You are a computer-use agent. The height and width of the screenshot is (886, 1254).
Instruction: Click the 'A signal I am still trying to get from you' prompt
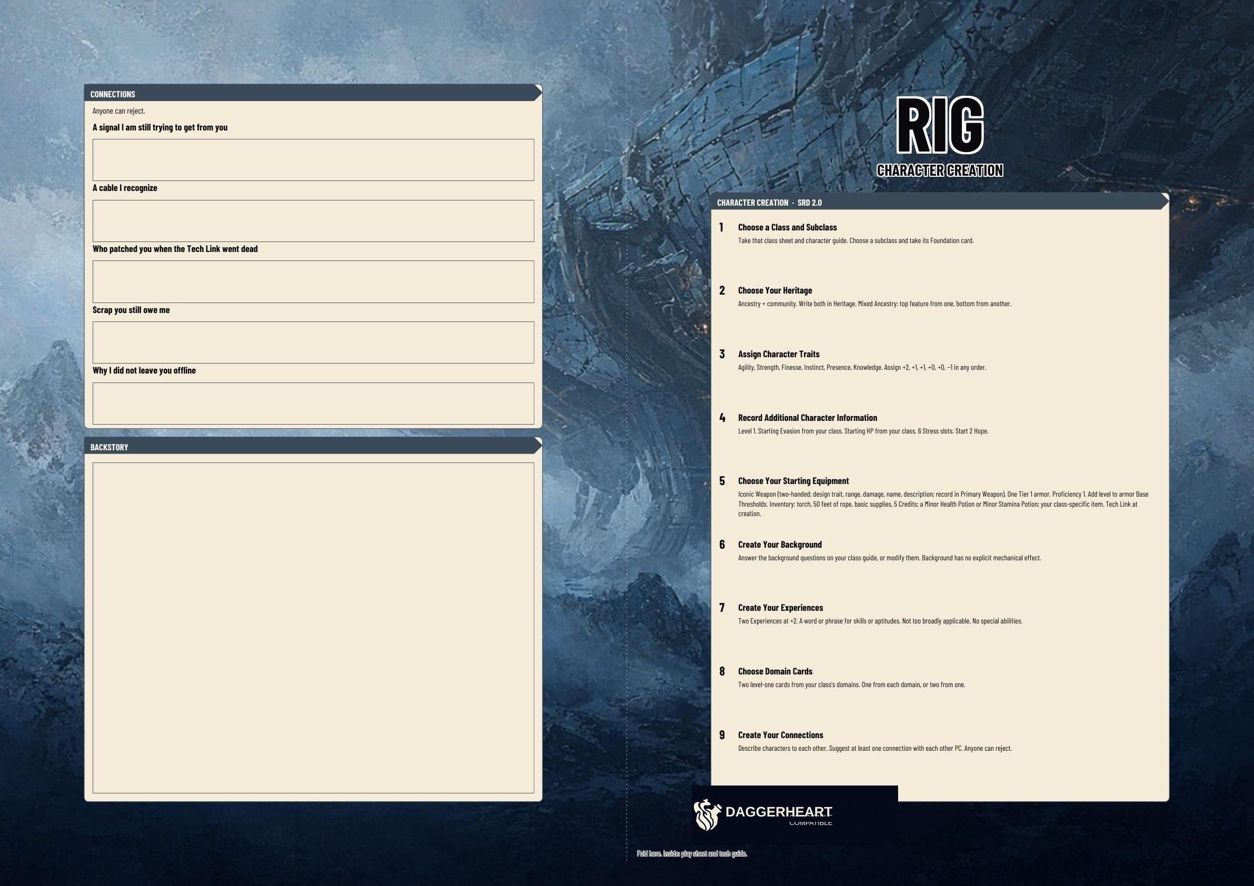point(160,127)
